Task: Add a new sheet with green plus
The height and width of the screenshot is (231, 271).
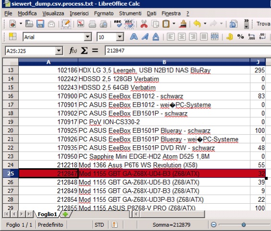Action: (x=65, y=214)
